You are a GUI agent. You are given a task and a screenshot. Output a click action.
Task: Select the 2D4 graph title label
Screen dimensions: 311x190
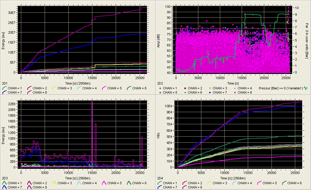click(159, 178)
